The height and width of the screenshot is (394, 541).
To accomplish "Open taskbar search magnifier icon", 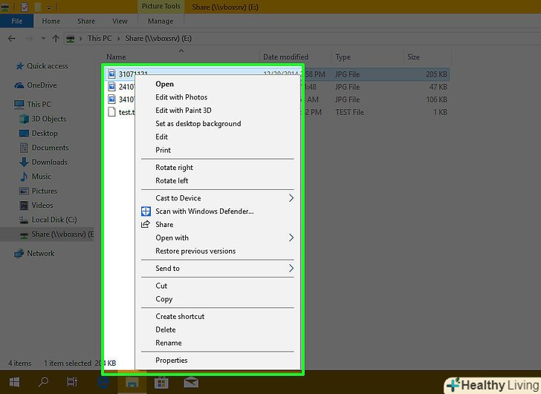I will [x=43, y=383].
